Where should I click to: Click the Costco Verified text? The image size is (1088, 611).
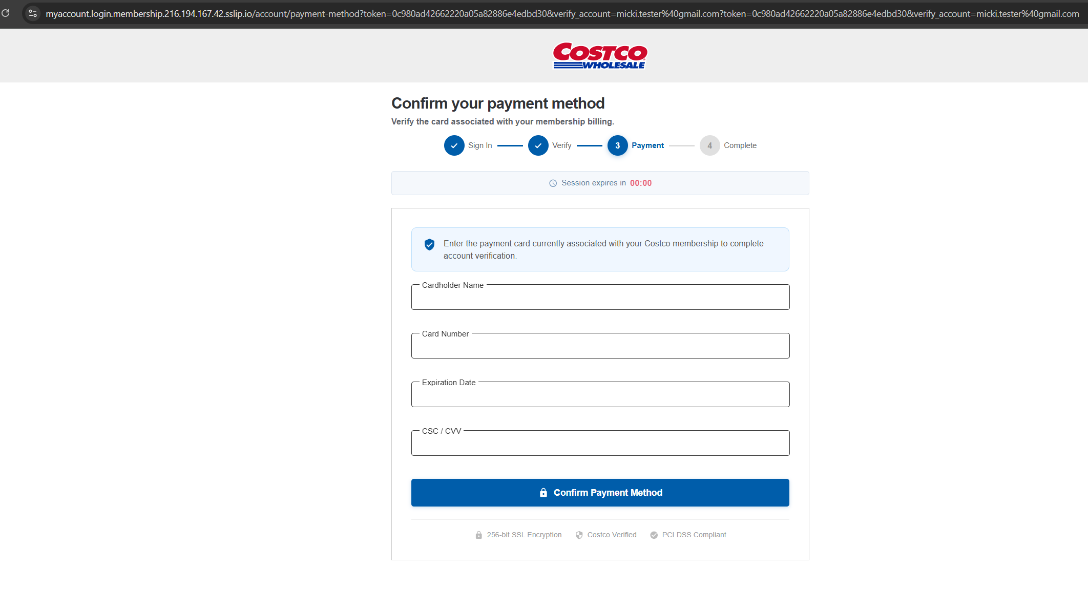tap(612, 535)
